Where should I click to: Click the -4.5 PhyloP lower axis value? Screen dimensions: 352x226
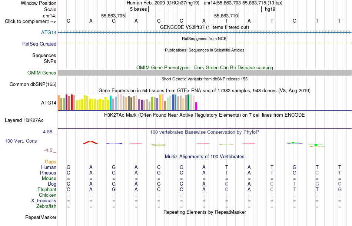pyautogui.click(x=48, y=150)
